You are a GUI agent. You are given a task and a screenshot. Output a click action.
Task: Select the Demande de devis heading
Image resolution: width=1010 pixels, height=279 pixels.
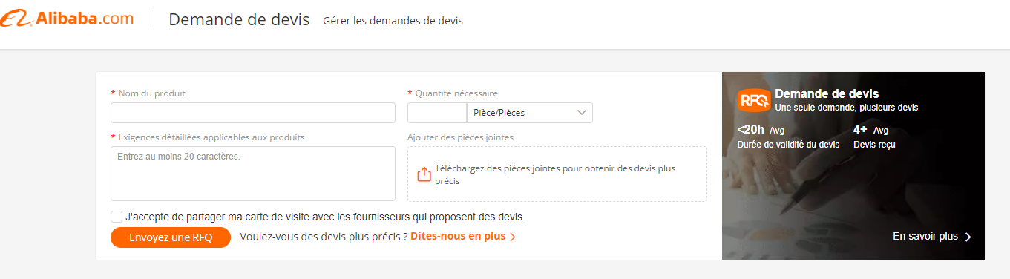click(x=239, y=19)
